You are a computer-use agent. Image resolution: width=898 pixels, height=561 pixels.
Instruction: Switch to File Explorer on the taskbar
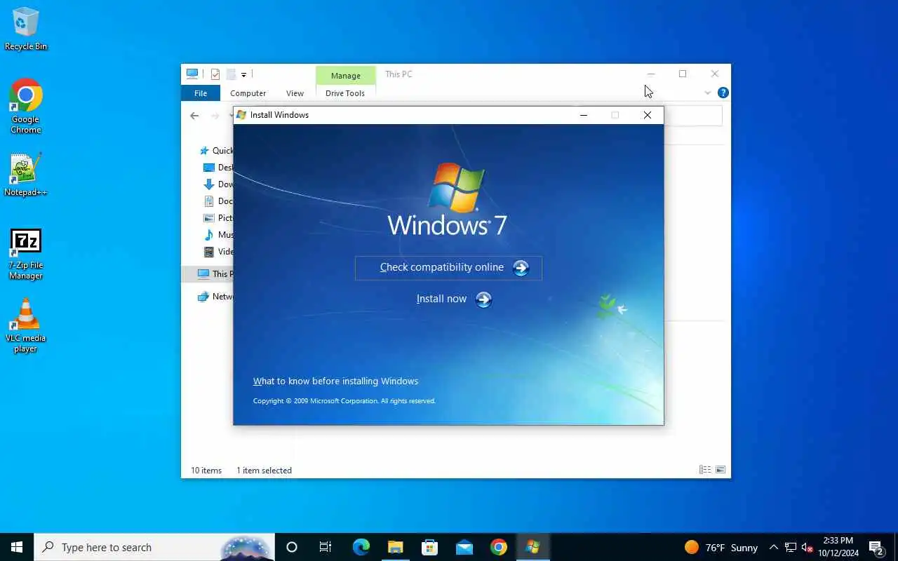click(x=395, y=547)
